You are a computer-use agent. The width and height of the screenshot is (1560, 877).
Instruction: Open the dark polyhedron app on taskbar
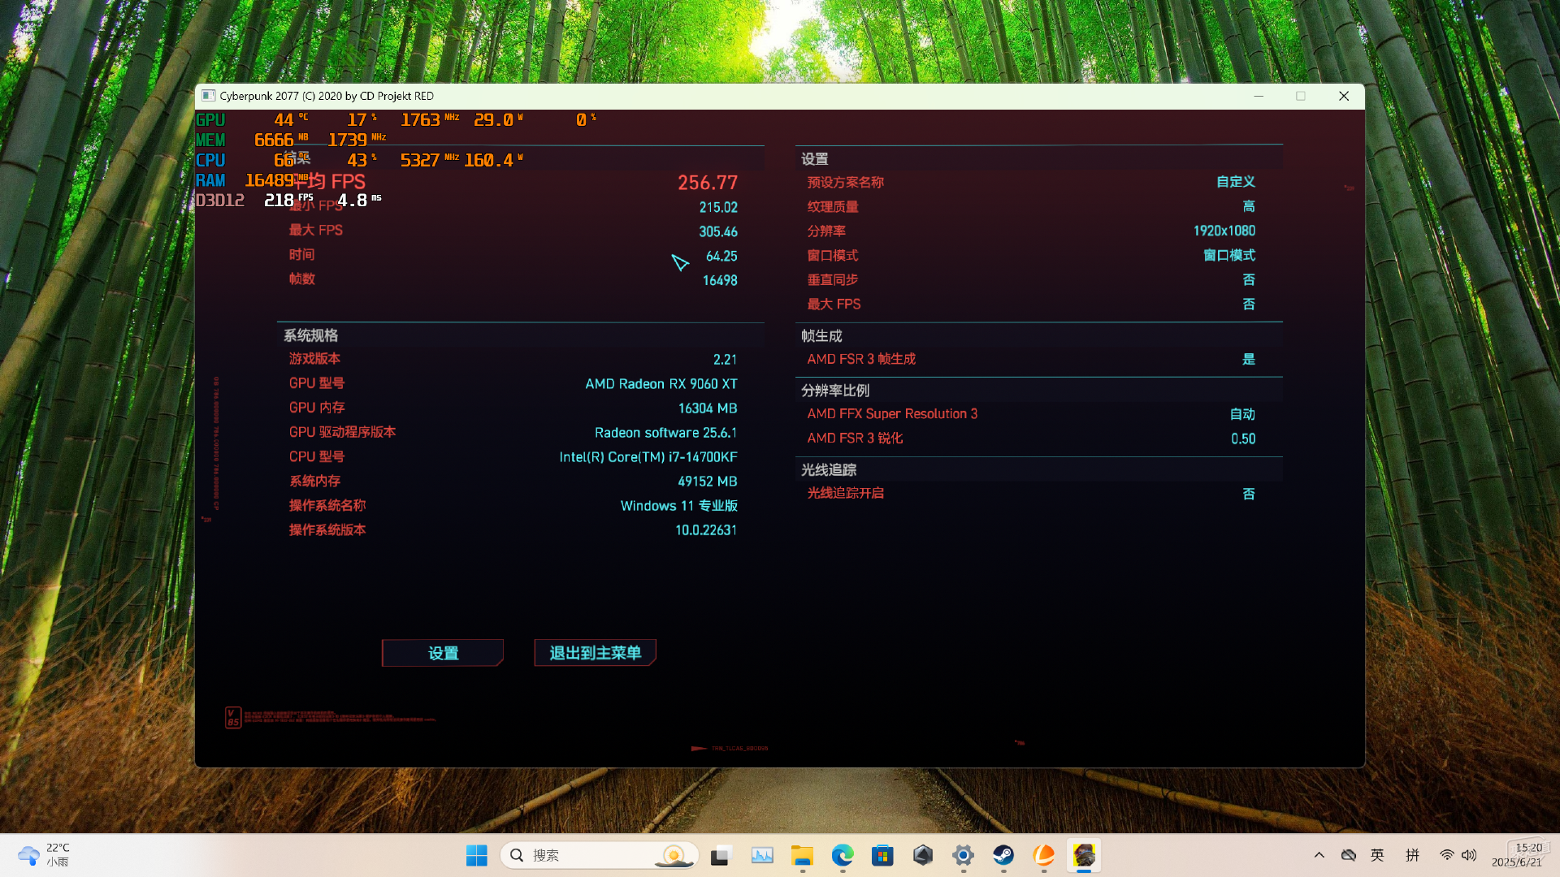923,855
